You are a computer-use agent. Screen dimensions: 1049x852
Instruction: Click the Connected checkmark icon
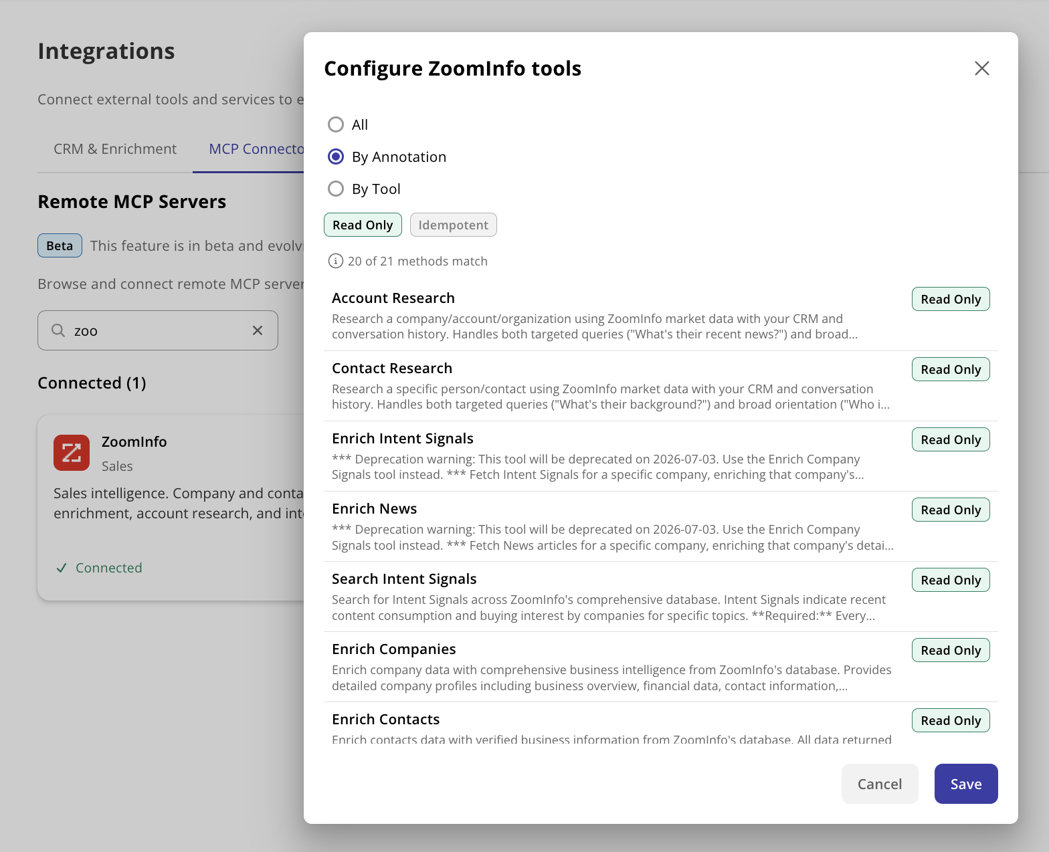62,568
